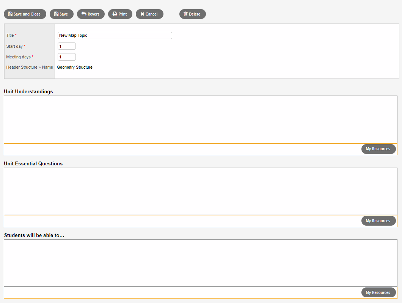Click the Title field label
The image size is (402, 303).
click(x=10, y=35)
